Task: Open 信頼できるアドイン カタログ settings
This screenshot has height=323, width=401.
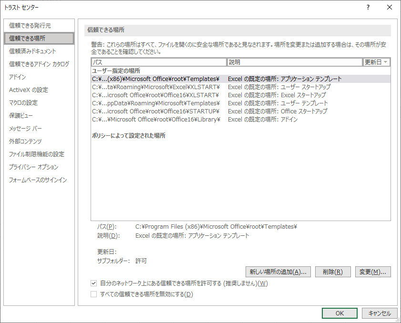Action: (39, 64)
